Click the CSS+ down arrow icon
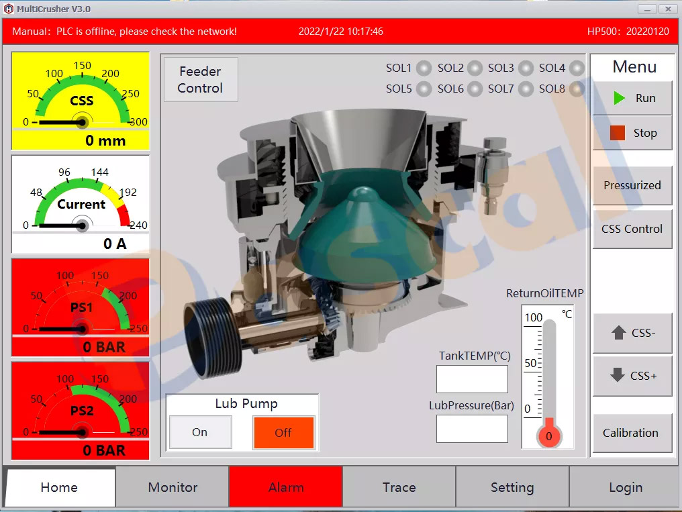The height and width of the screenshot is (512, 682). coord(618,374)
